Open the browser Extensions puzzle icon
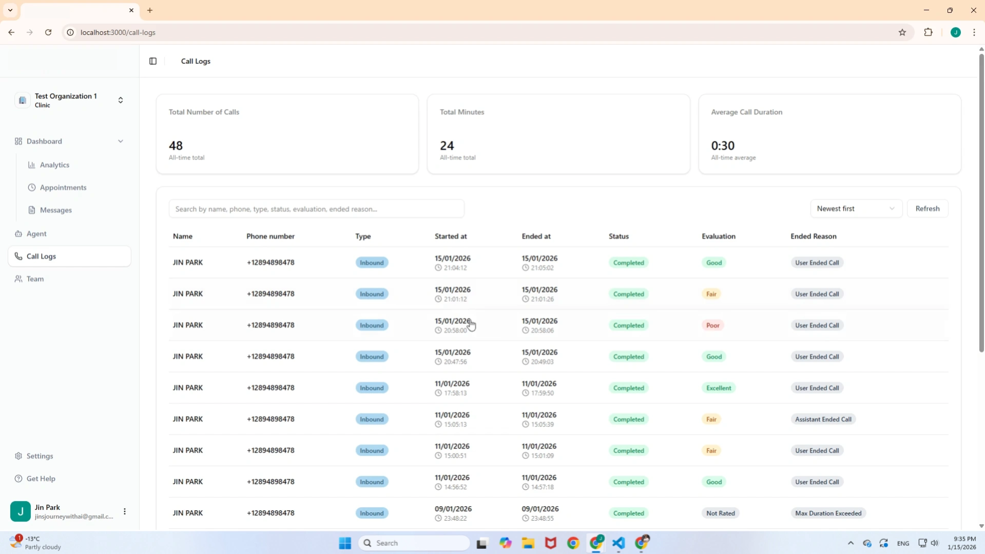Image resolution: width=985 pixels, height=554 pixels. 928,32
